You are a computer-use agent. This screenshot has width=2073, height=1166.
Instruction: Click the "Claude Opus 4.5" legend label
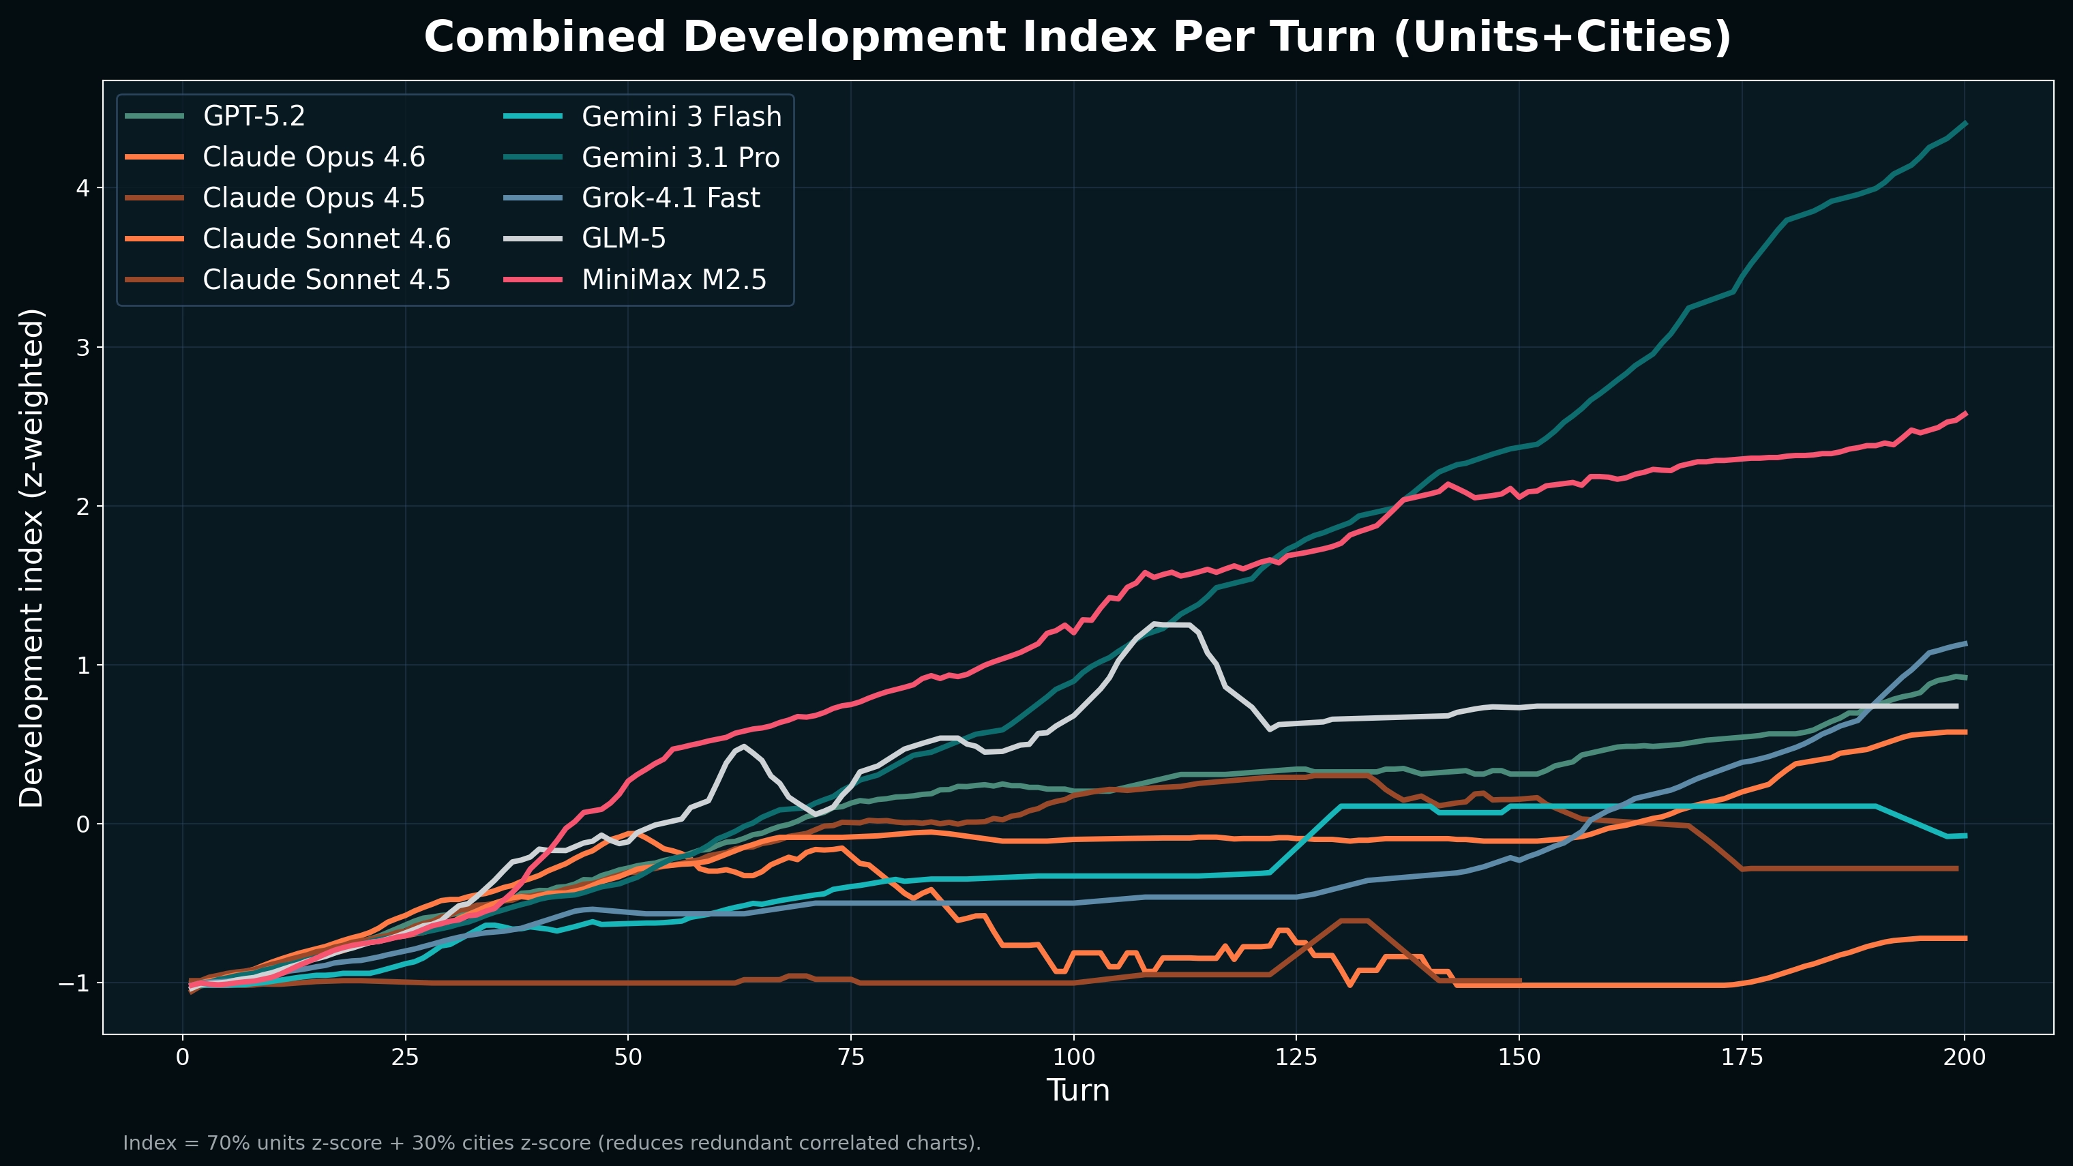pos(314,198)
